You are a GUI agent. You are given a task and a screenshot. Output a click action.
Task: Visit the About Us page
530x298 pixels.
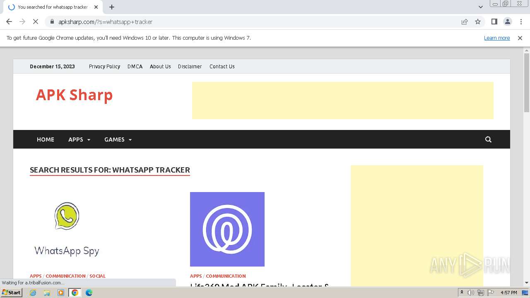click(x=160, y=66)
